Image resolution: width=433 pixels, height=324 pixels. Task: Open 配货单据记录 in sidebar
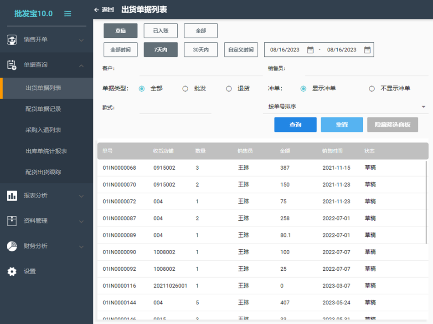46,109
